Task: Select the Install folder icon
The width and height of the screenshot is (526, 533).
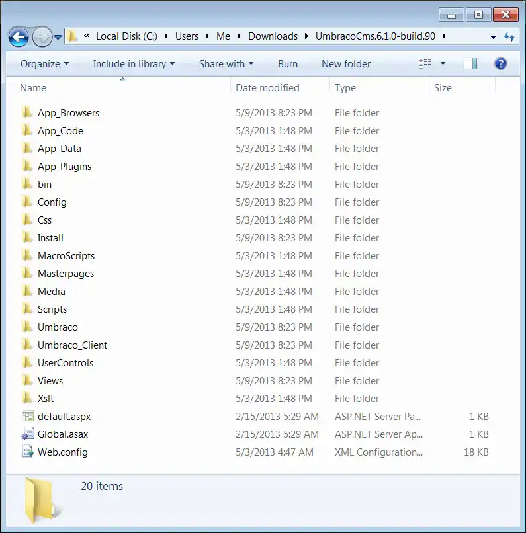Action: pyautogui.click(x=27, y=237)
